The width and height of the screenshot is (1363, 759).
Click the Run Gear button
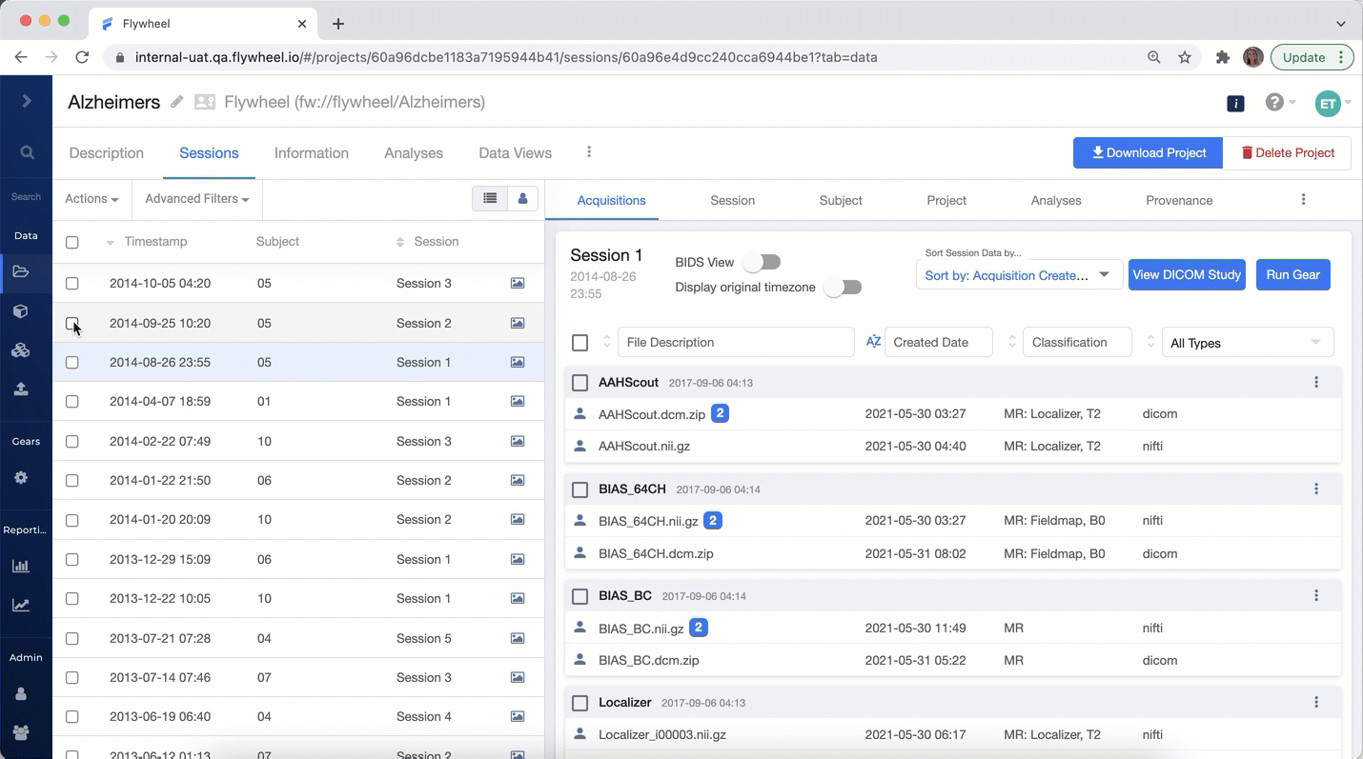click(1292, 274)
